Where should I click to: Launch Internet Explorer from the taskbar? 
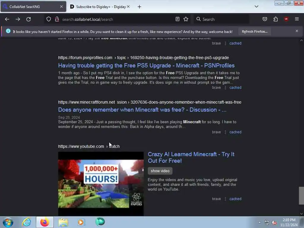(26, 222)
